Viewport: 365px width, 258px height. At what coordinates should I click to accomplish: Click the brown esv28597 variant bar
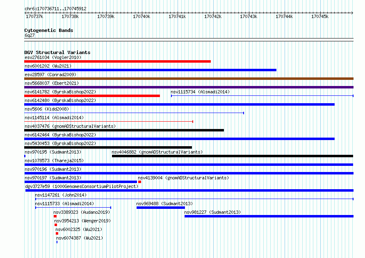click(x=189, y=79)
